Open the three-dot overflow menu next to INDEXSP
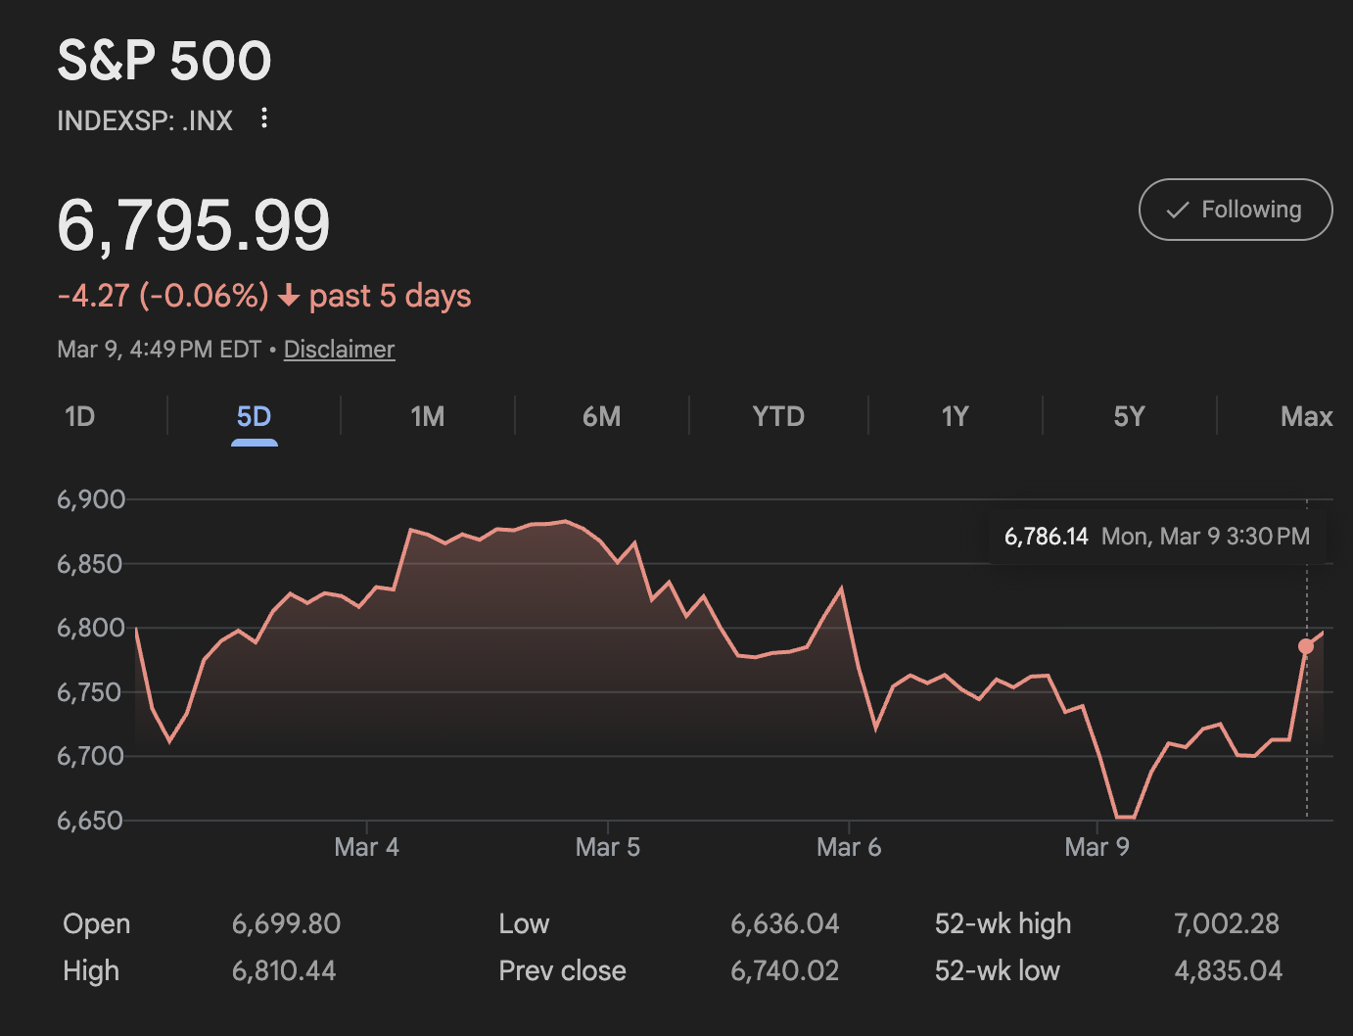The width and height of the screenshot is (1353, 1036). 262,118
